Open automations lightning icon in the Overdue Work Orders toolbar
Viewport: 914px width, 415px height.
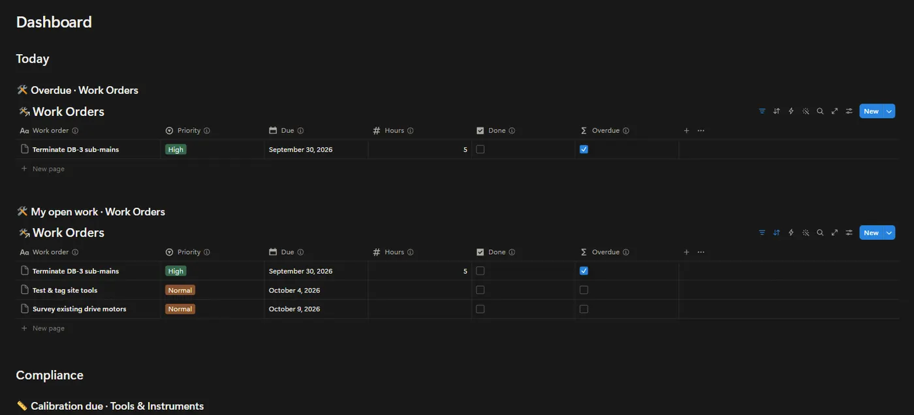coord(791,111)
